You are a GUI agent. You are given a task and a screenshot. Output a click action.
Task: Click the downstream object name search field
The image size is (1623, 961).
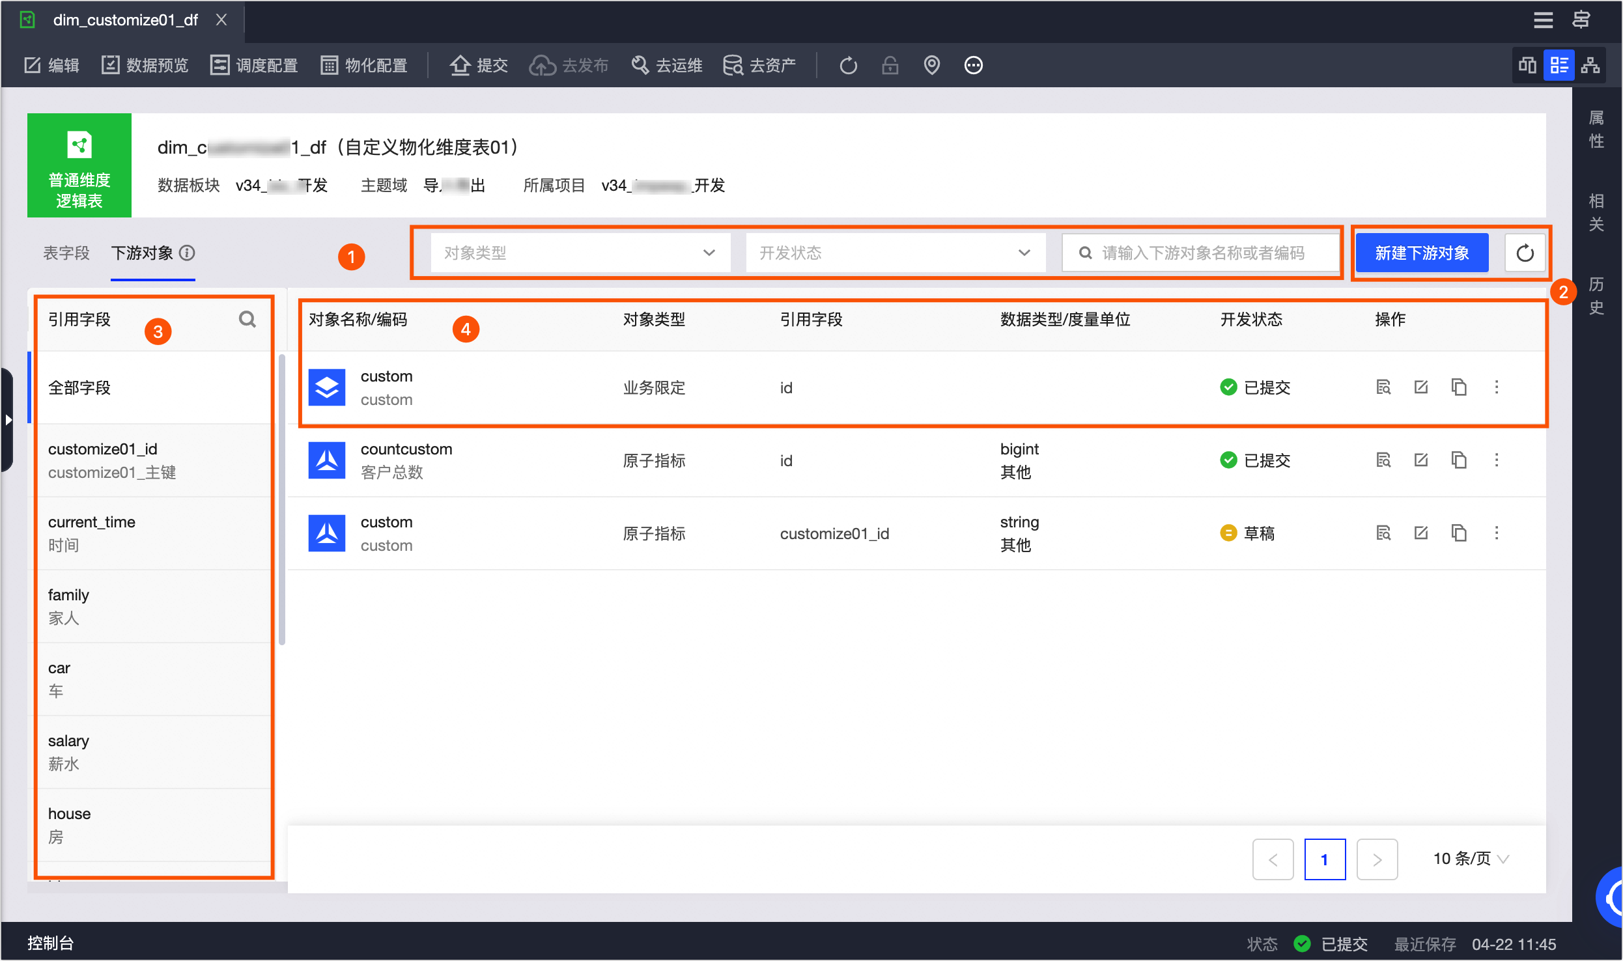1202,253
